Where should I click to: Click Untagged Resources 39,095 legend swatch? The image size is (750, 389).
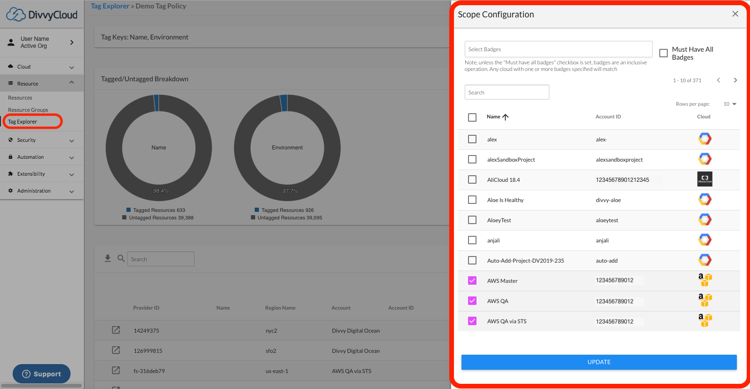[x=253, y=218]
